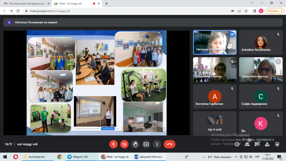
Task: Leave the call with the red hang-up button
Action: click(x=169, y=144)
